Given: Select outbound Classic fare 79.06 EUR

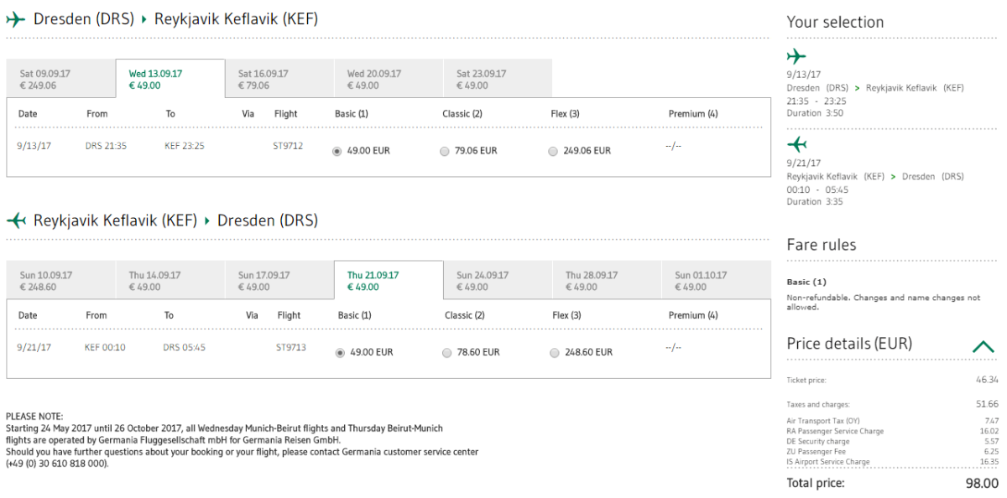Looking at the screenshot, I should click(445, 152).
